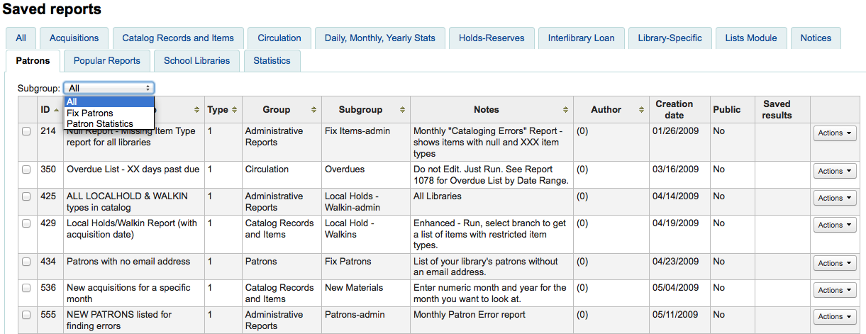The width and height of the screenshot is (866, 334).
Task: Tick the checkbox for report 214
Action: (x=26, y=131)
